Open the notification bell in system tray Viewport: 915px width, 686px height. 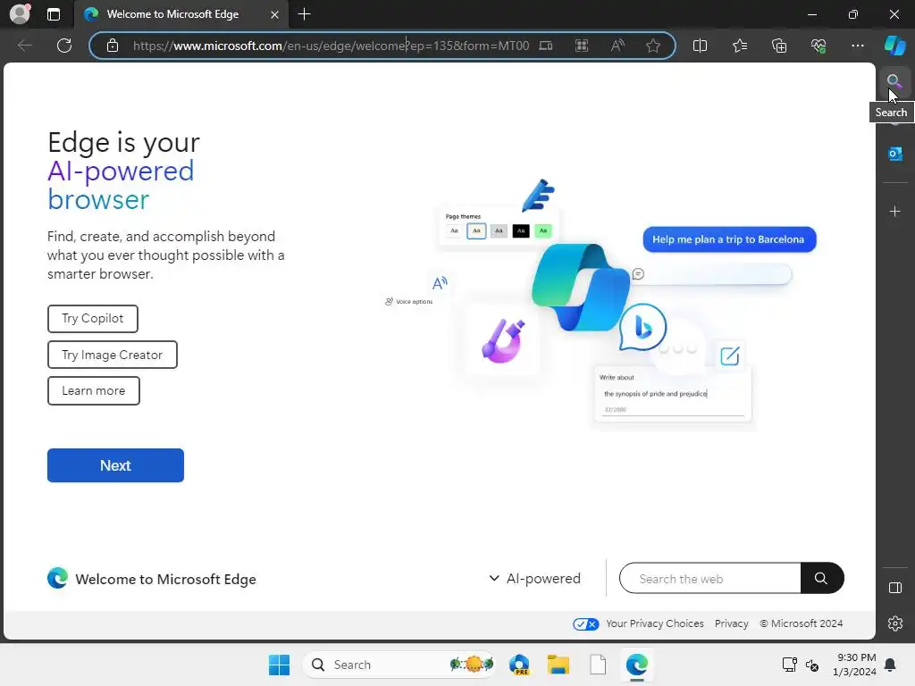click(x=890, y=665)
